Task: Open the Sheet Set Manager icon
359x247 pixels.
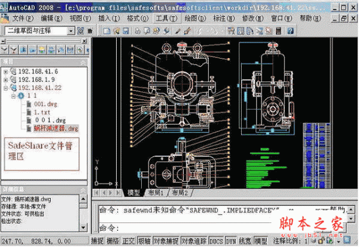Action: click(x=260, y=31)
